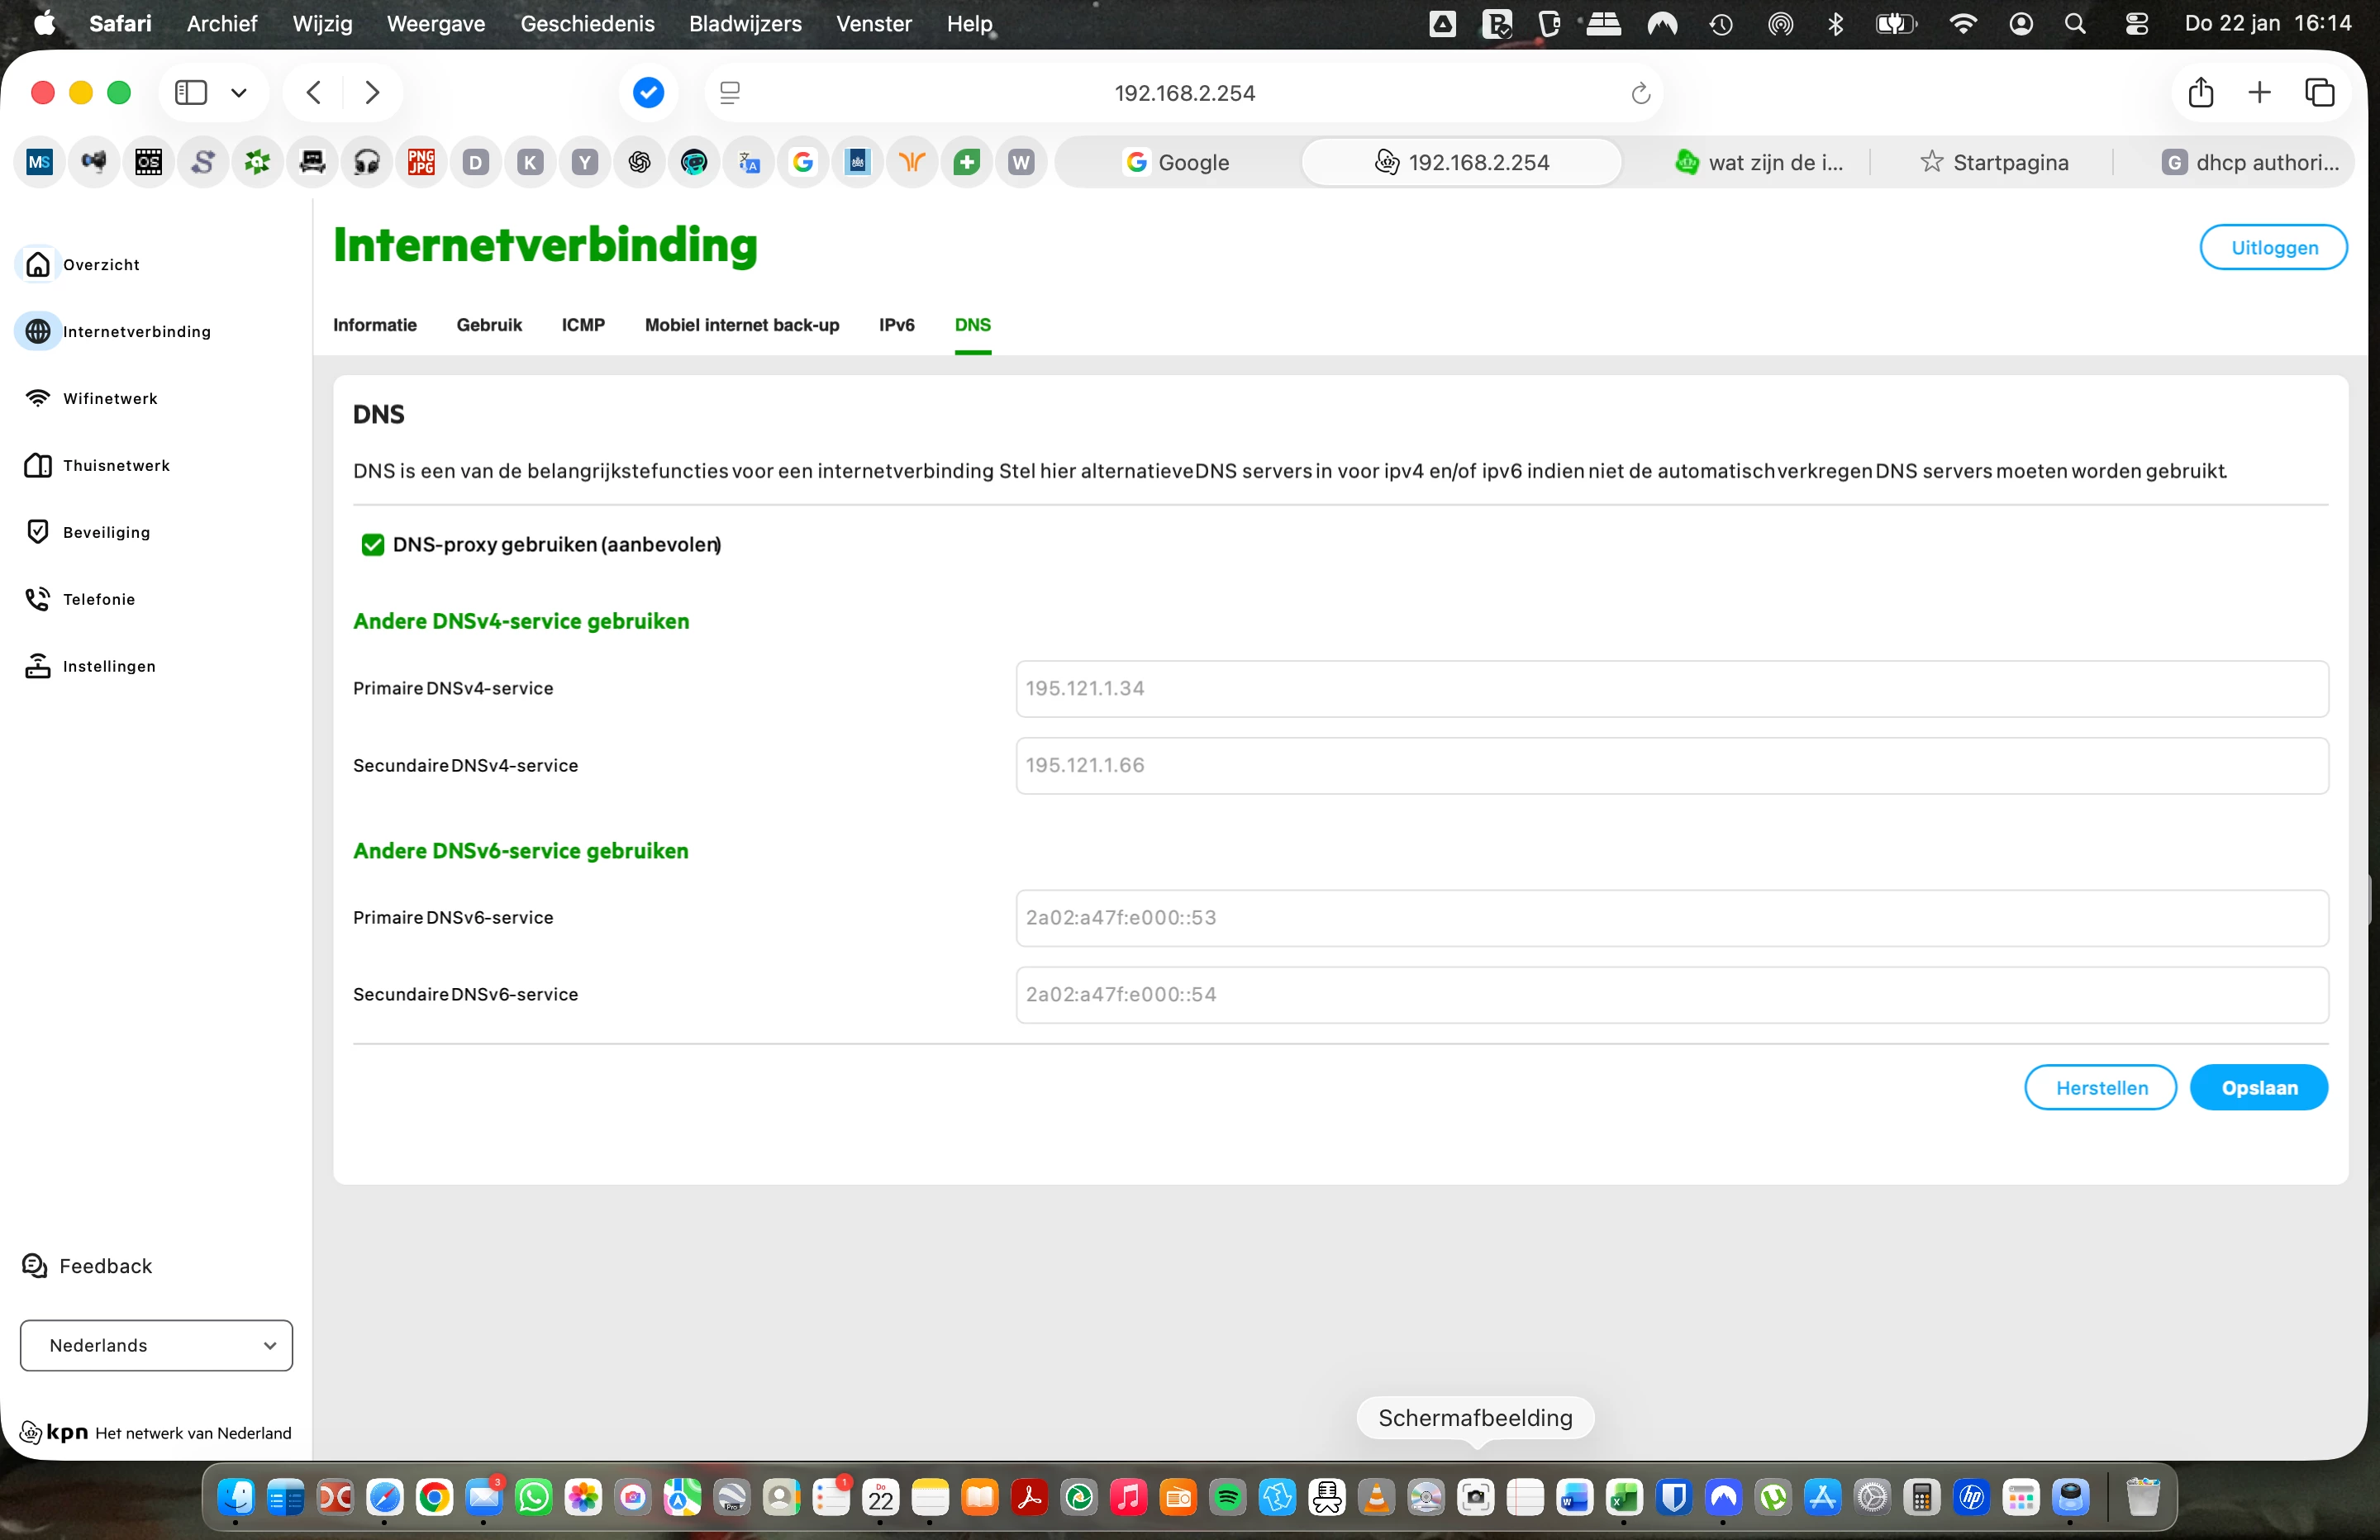Click Primaire DNSv4-service input field
2380x1540 pixels.
(x=1671, y=689)
